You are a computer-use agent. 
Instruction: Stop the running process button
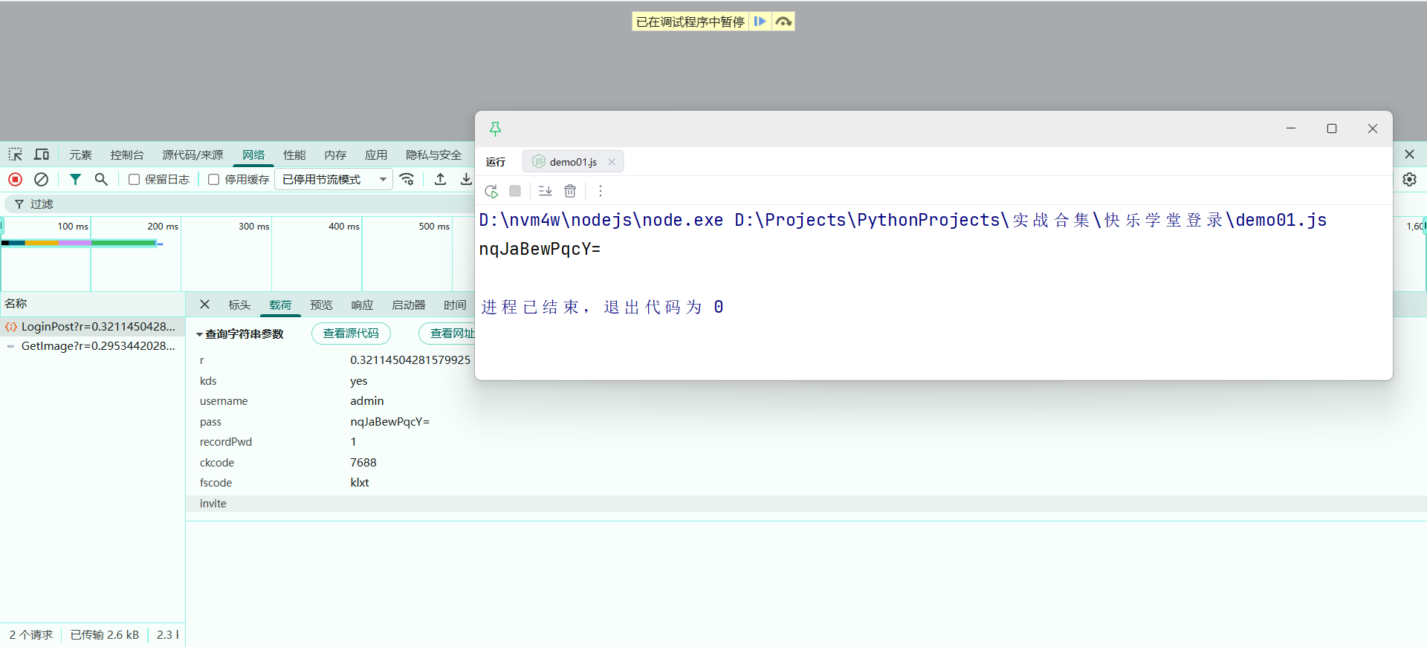(515, 191)
